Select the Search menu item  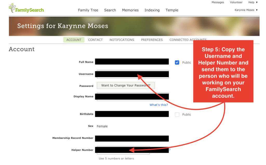coord(110,10)
